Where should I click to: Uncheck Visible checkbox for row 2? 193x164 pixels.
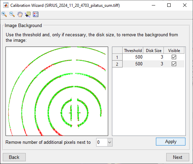point(174,64)
